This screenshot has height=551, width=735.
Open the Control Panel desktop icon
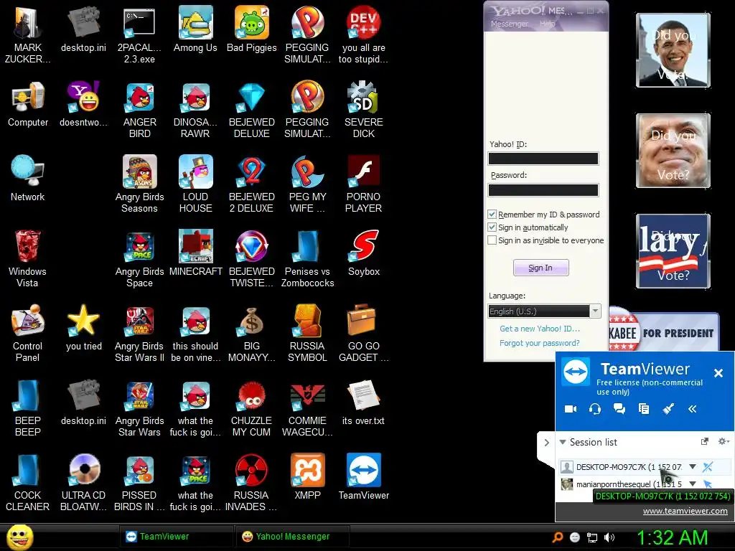[x=28, y=333]
